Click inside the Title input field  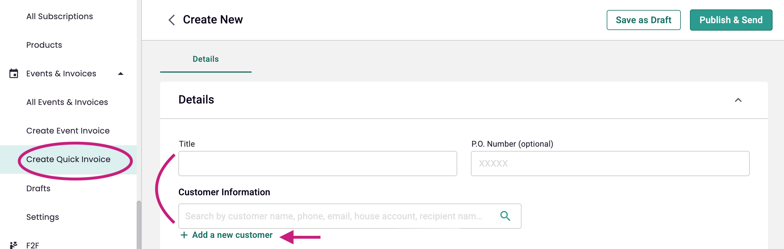(317, 164)
